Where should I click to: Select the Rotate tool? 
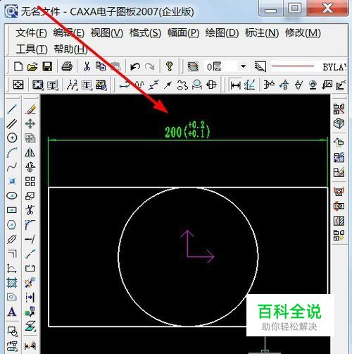30,167
